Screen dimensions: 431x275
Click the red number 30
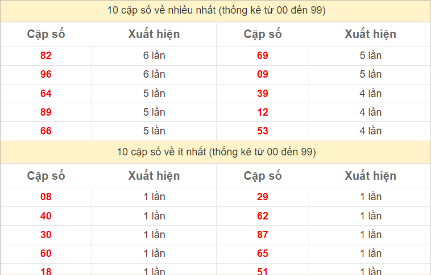(x=46, y=235)
